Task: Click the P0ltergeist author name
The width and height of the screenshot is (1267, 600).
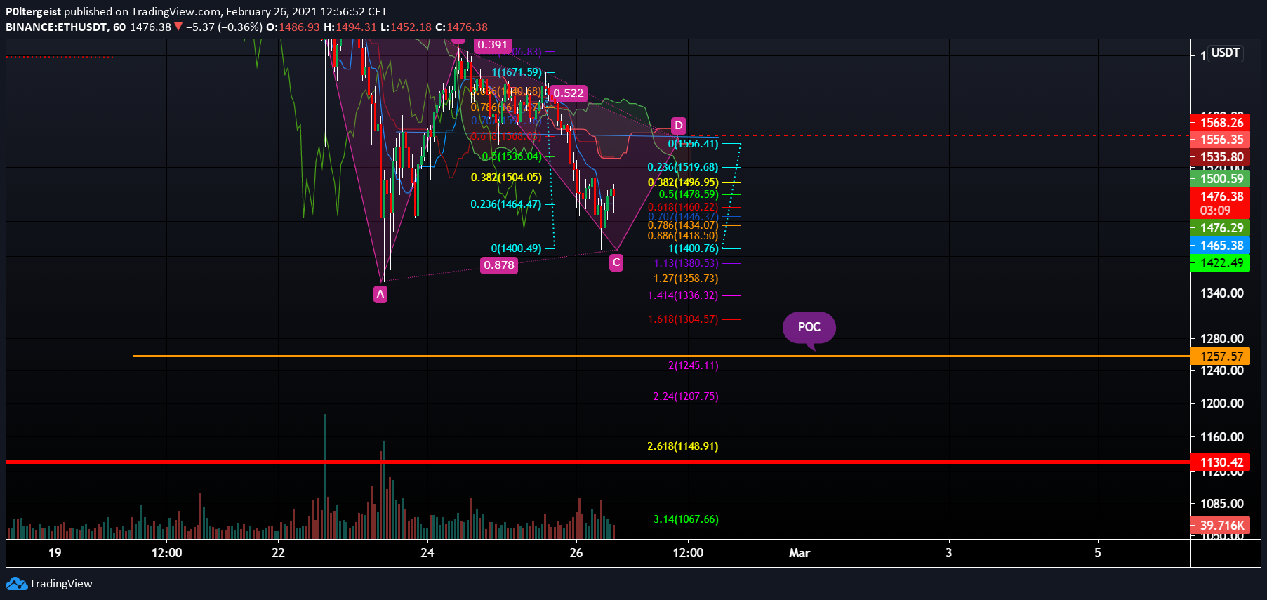Action: tap(33, 11)
